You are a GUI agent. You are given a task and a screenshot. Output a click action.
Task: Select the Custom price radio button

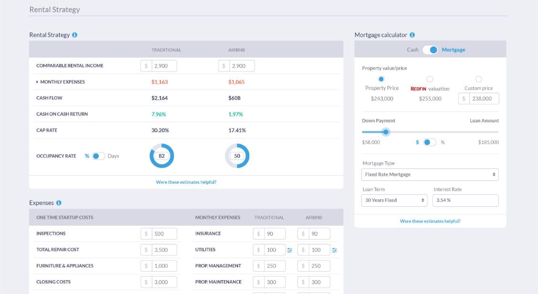pyautogui.click(x=478, y=79)
